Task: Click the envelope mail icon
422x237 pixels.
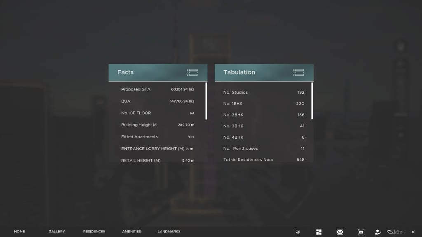Action: (340, 232)
